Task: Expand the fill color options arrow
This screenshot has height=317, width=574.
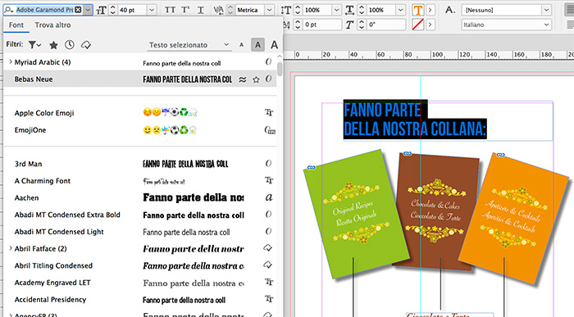Action: click(x=430, y=10)
